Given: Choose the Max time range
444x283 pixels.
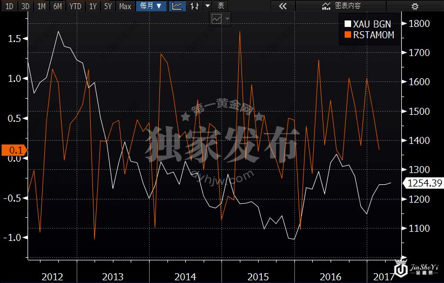Looking at the screenshot, I should coord(125,6).
